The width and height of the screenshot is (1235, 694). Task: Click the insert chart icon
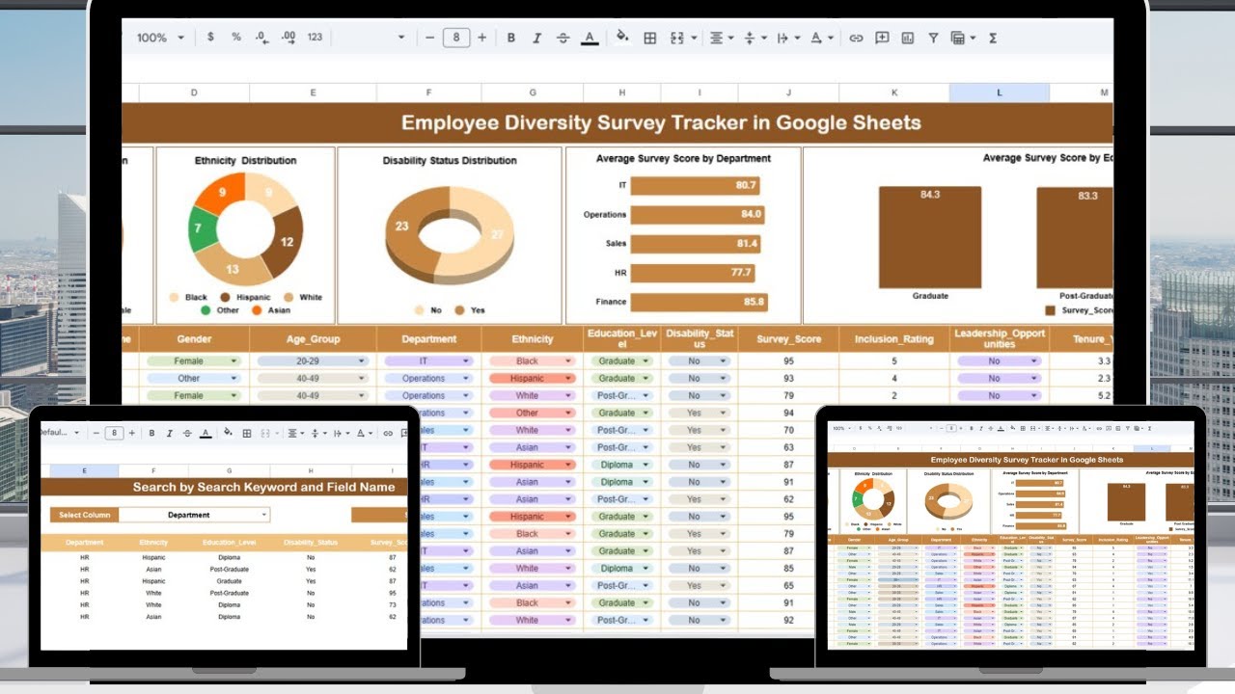(908, 38)
